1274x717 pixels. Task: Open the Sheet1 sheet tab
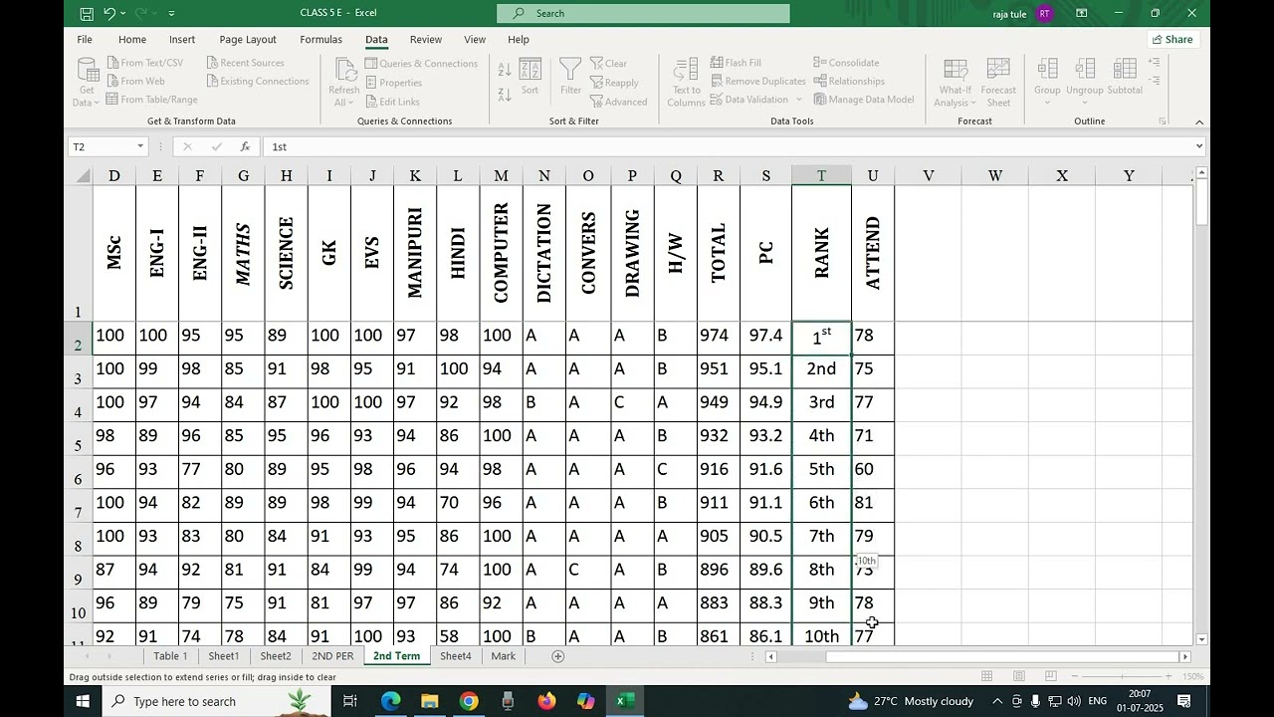tap(224, 656)
